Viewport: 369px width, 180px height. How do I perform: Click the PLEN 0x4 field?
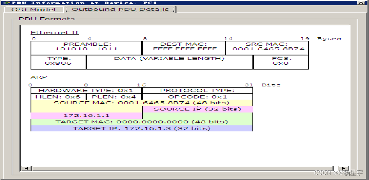pyautogui.click(x=114, y=97)
